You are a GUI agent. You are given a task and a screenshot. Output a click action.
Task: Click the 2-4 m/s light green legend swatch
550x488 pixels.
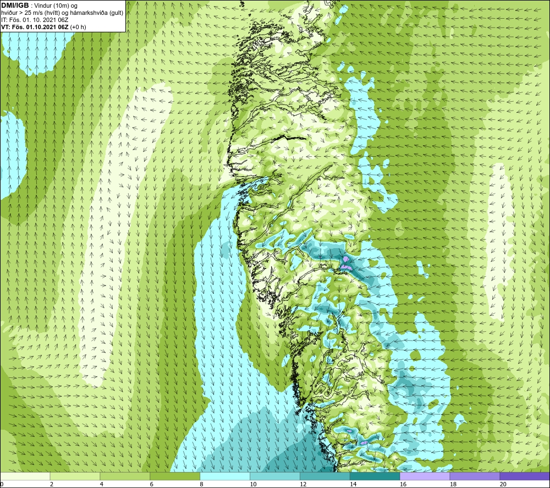75,476
